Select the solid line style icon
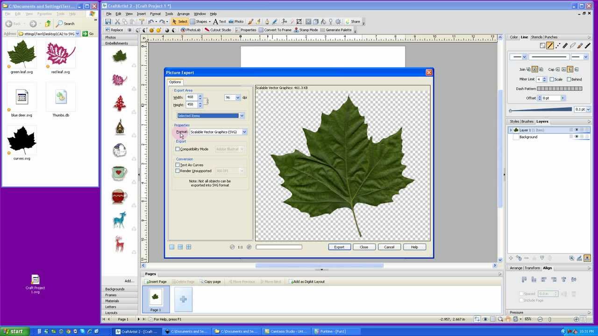Image resolution: width=598 pixels, height=336 pixels. coord(550,46)
